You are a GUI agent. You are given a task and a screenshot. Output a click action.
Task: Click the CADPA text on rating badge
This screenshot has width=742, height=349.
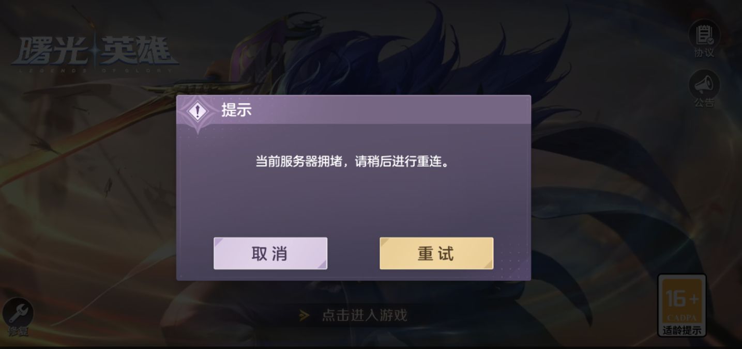coord(682,318)
